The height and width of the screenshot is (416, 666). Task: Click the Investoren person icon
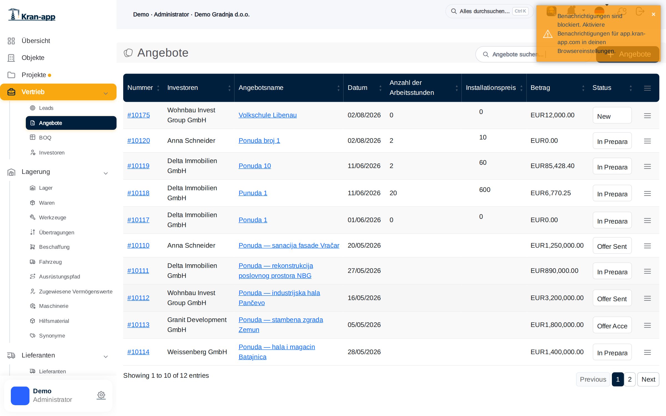click(x=32, y=152)
